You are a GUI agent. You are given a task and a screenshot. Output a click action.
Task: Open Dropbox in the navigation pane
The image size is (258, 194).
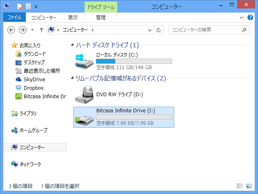tap(33, 88)
